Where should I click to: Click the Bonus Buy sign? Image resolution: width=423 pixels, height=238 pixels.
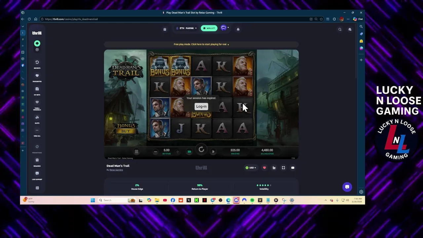(x=126, y=128)
